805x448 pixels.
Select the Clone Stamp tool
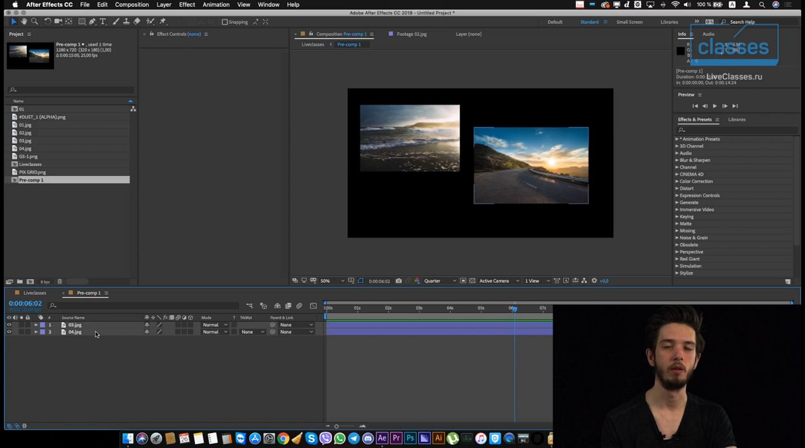coord(126,21)
